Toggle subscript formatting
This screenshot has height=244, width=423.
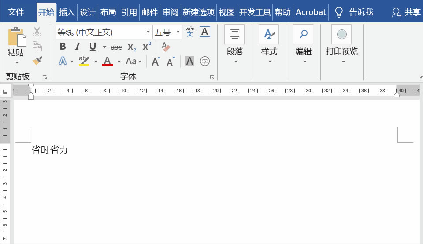click(132, 47)
